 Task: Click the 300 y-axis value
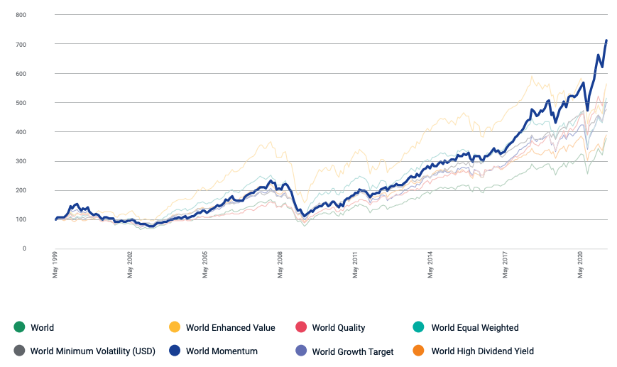(21, 161)
